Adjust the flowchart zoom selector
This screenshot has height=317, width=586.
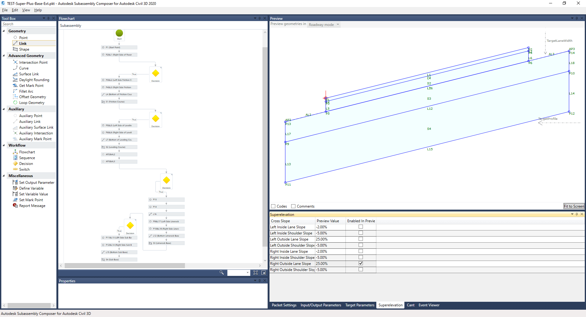[x=239, y=272]
